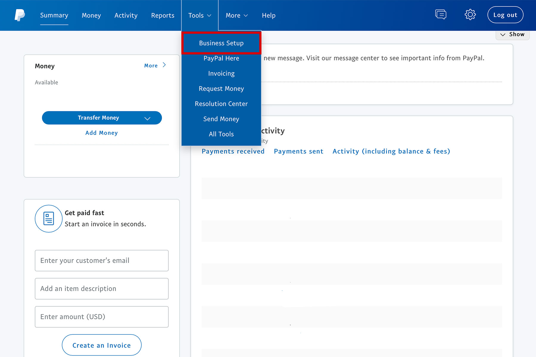The height and width of the screenshot is (357, 536).
Task: Open the Reports tab
Action: pyautogui.click(x=163, y=15)
